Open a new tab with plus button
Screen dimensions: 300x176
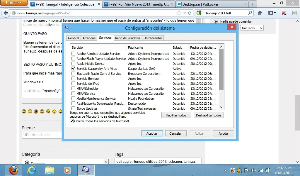pos(253,4)
